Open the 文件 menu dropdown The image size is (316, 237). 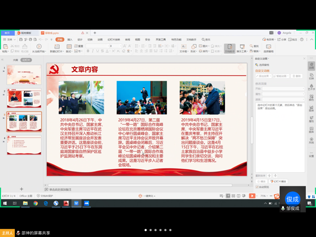9,39
